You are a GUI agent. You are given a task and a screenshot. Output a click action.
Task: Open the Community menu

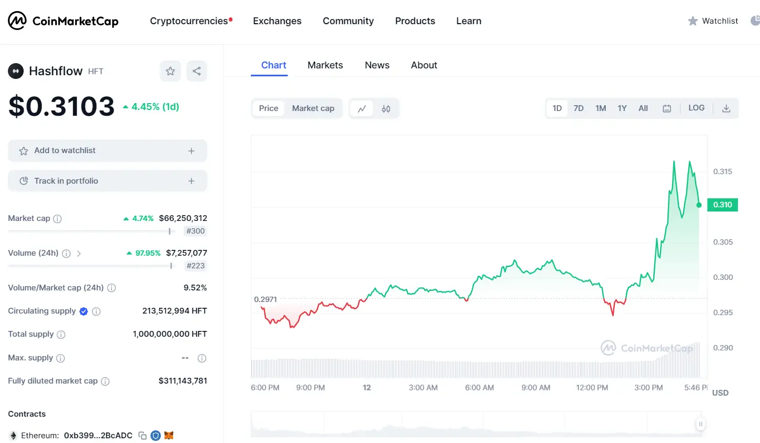(348, 21)
